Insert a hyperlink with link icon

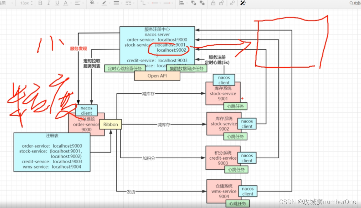tap(232, 3)
